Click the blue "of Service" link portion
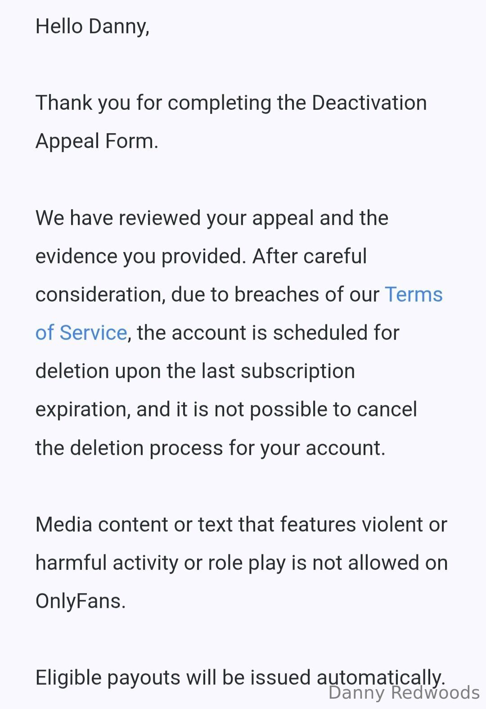486x709 pixels. [81, 333]
